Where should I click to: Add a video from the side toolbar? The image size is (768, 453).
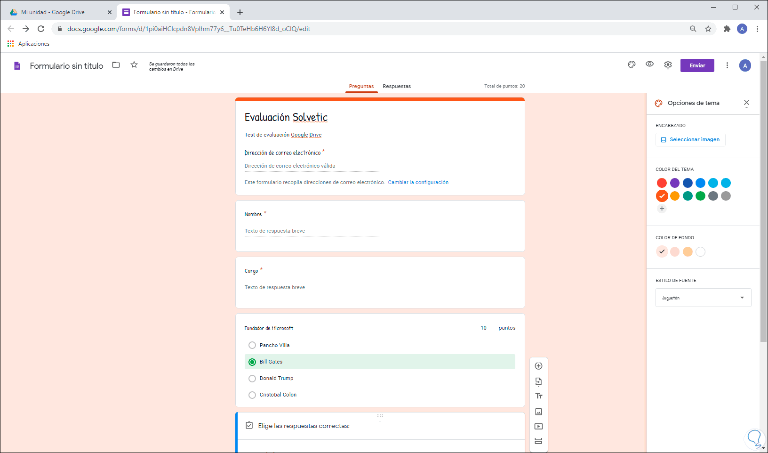point(539,427)
